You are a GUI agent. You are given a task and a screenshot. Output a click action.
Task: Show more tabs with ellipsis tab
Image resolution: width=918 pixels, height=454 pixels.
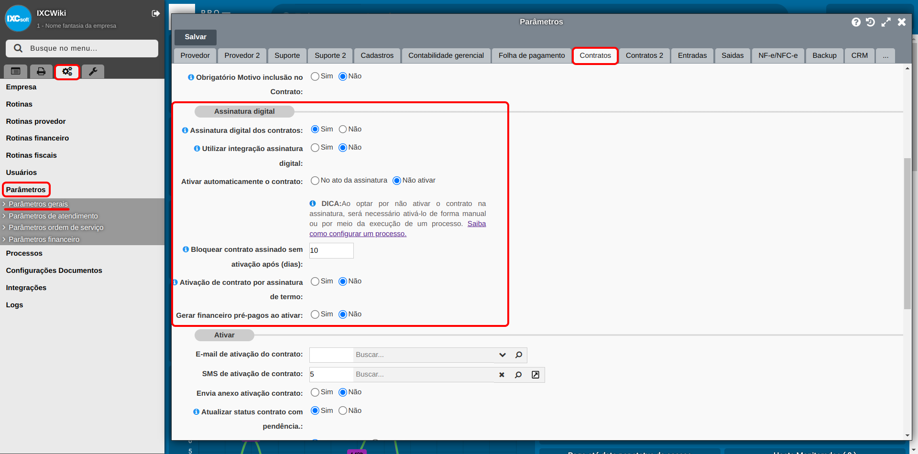point(885,55)
